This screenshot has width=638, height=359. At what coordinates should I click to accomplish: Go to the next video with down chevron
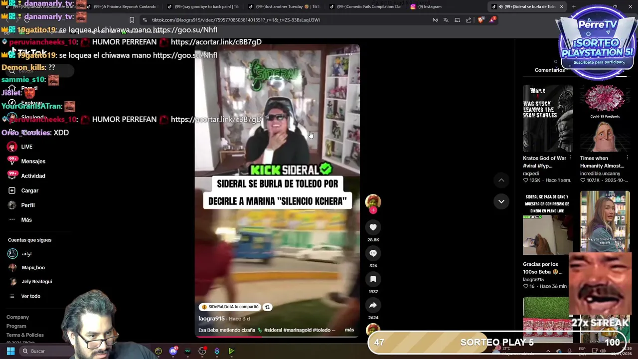coord(501,201)
